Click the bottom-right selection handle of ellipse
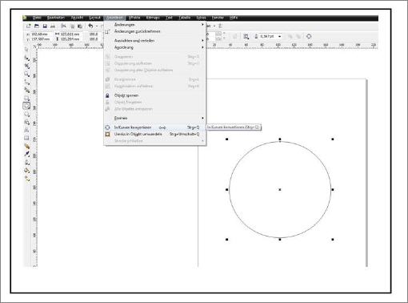The width and height of the screenshot is (408, 303). pos(333,240)
